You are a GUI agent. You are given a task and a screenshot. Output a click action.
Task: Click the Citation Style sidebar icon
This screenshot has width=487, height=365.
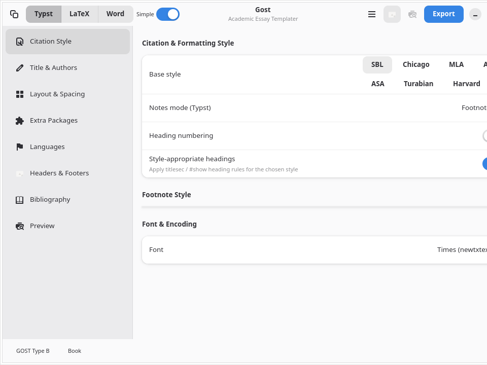point(20,42)
